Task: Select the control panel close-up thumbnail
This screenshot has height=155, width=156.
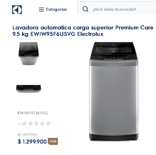Action: tap(28, 89)
